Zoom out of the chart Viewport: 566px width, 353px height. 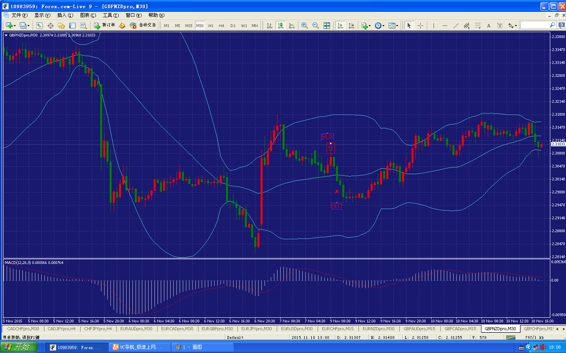click(x=316, y=25)
